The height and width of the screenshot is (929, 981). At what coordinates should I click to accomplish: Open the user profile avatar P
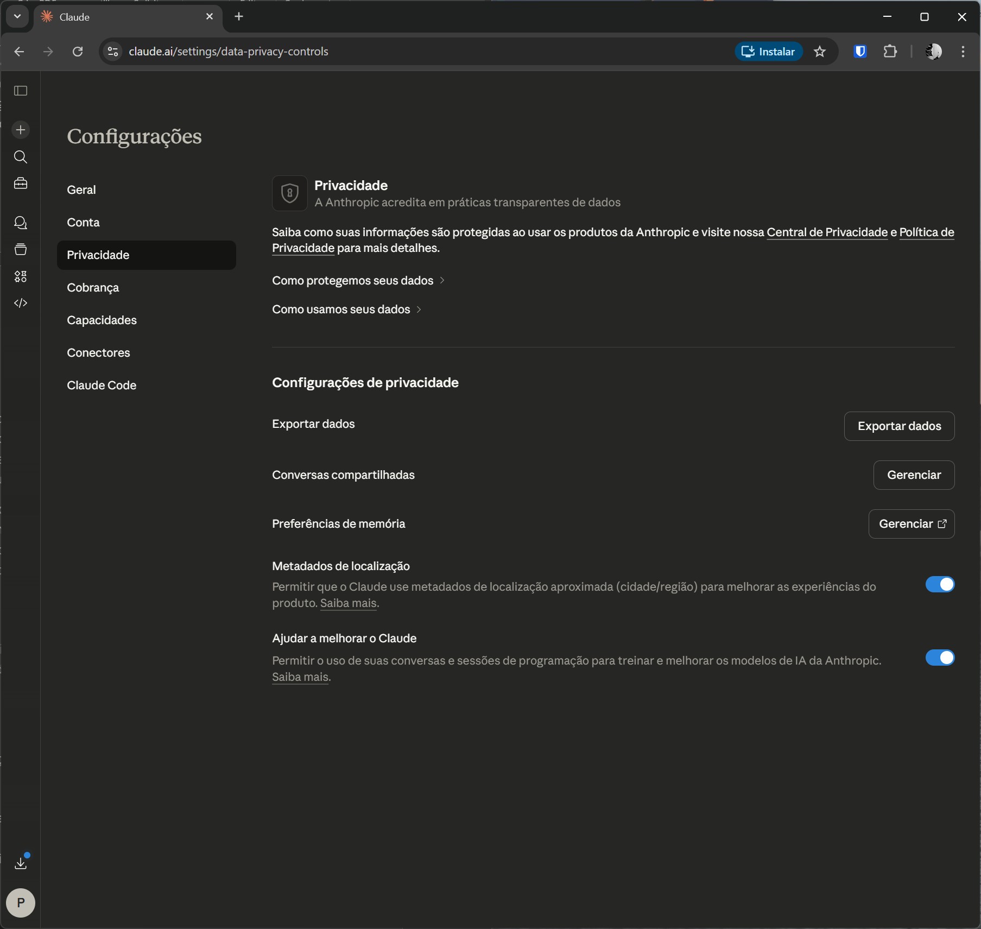click(21, 903)
